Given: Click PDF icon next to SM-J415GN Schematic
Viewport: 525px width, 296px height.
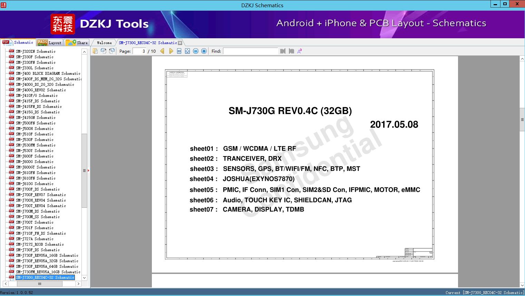Looking at the screenshot, I should [11, 117].
